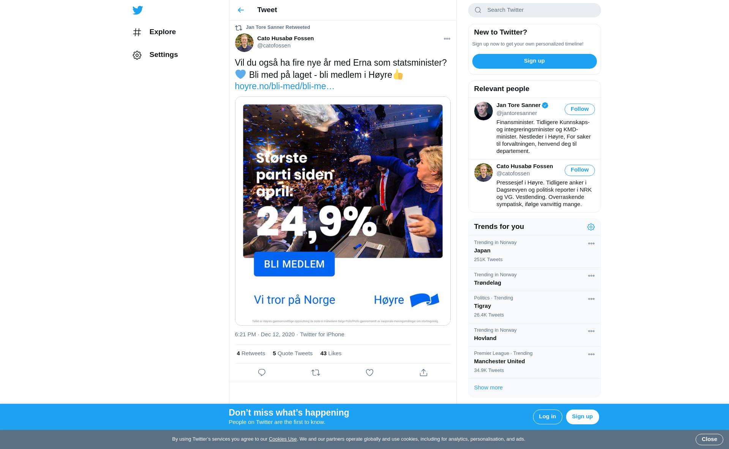
Task: Like the tweet with heart icon
Action: (x=369, y=373)
